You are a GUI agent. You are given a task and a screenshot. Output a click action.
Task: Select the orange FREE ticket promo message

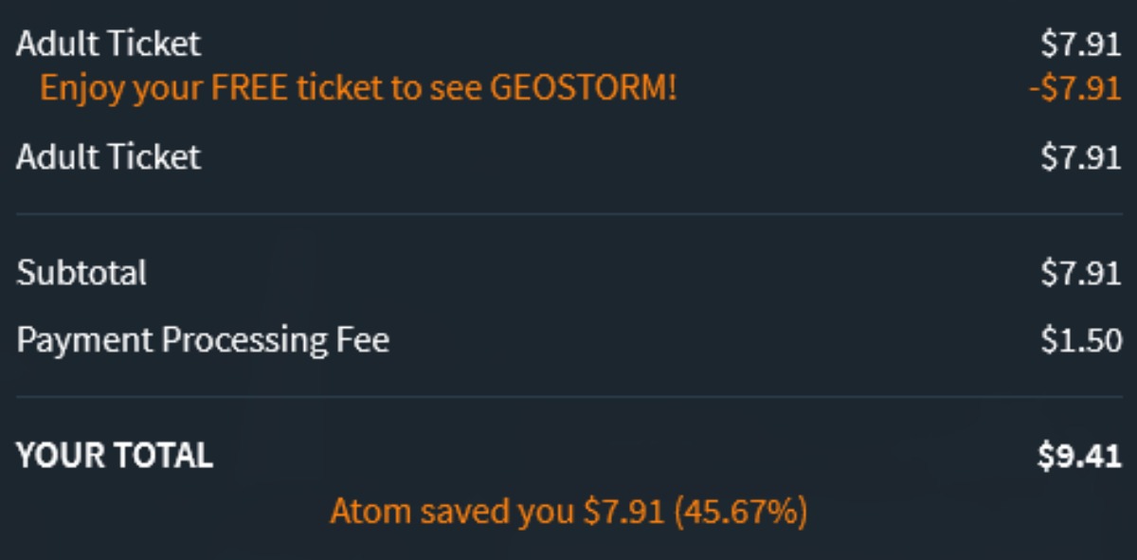click(x=358, y=89)
